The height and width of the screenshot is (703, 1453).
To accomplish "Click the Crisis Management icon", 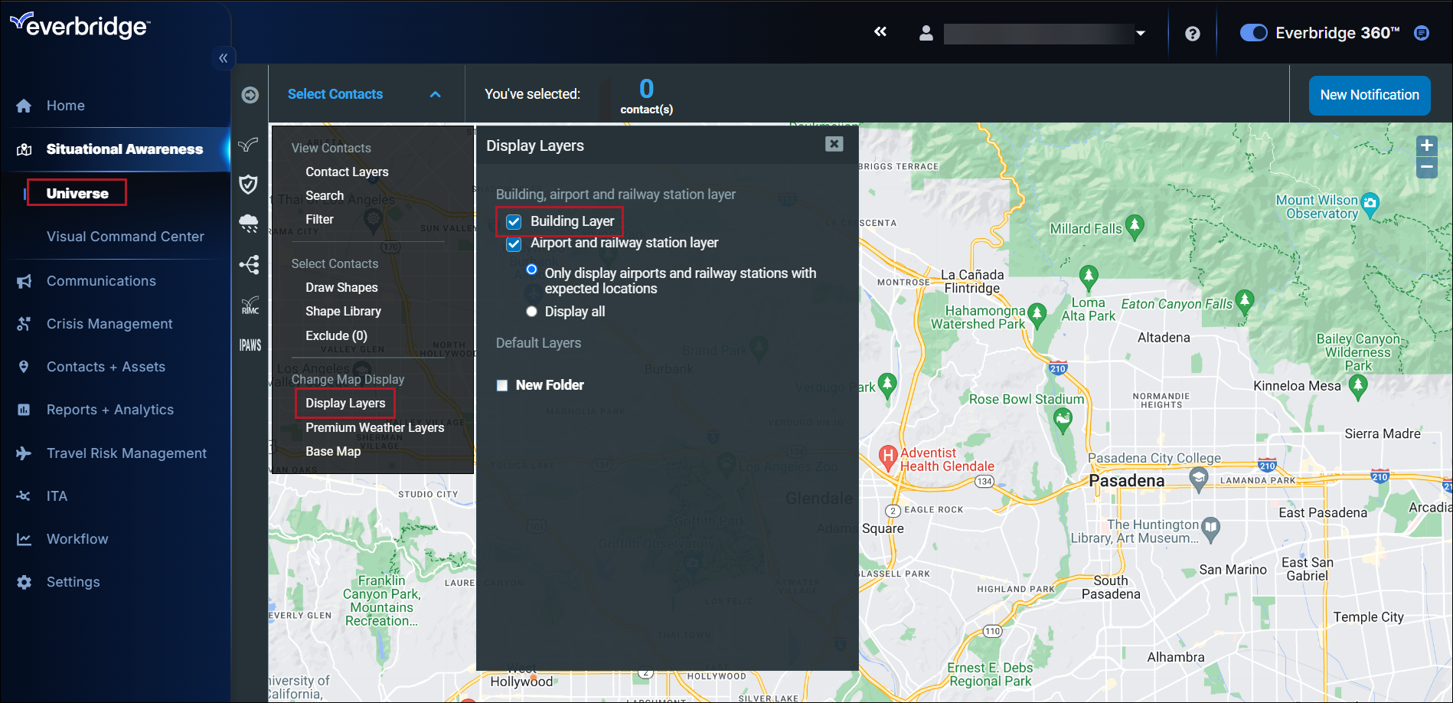I will pyautogui.click(x=24, y=324).
